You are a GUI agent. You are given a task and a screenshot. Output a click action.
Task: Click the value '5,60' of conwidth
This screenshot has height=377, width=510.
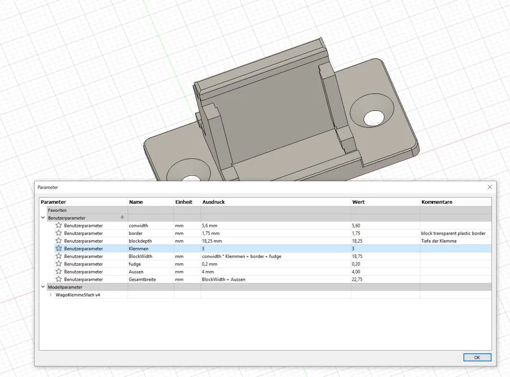pyautogui.click(x=356, y=226)
